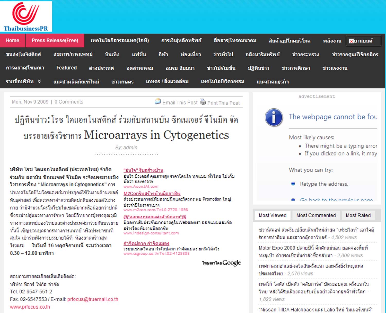Screen dimensions: 386x313
Task: Open ออกแบบตกแต่งสำนักงาน ad link
Action: 155,217
